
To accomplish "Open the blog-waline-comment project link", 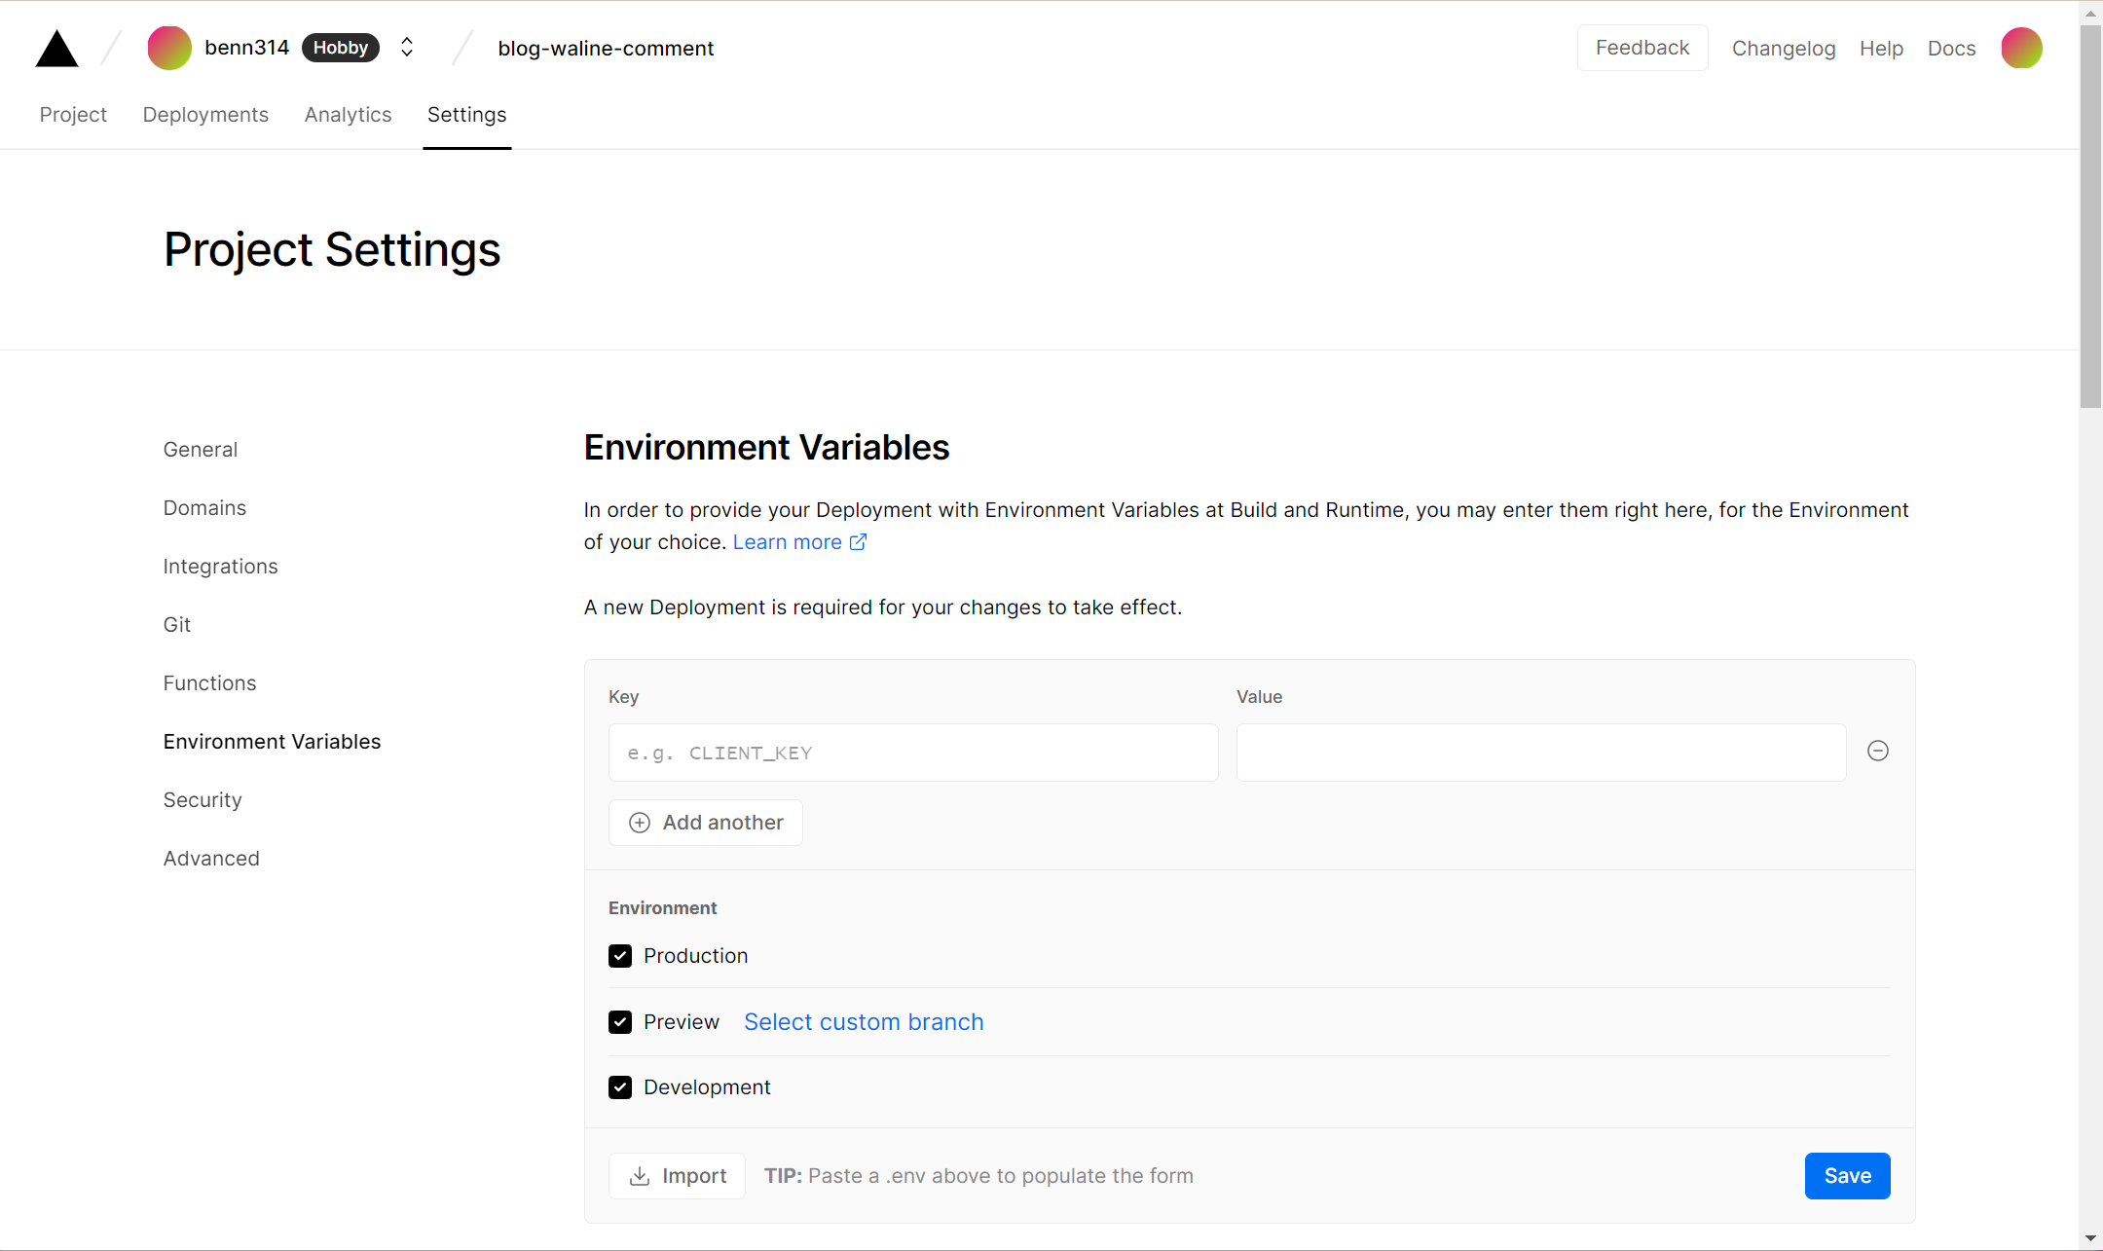I will 606,49.
